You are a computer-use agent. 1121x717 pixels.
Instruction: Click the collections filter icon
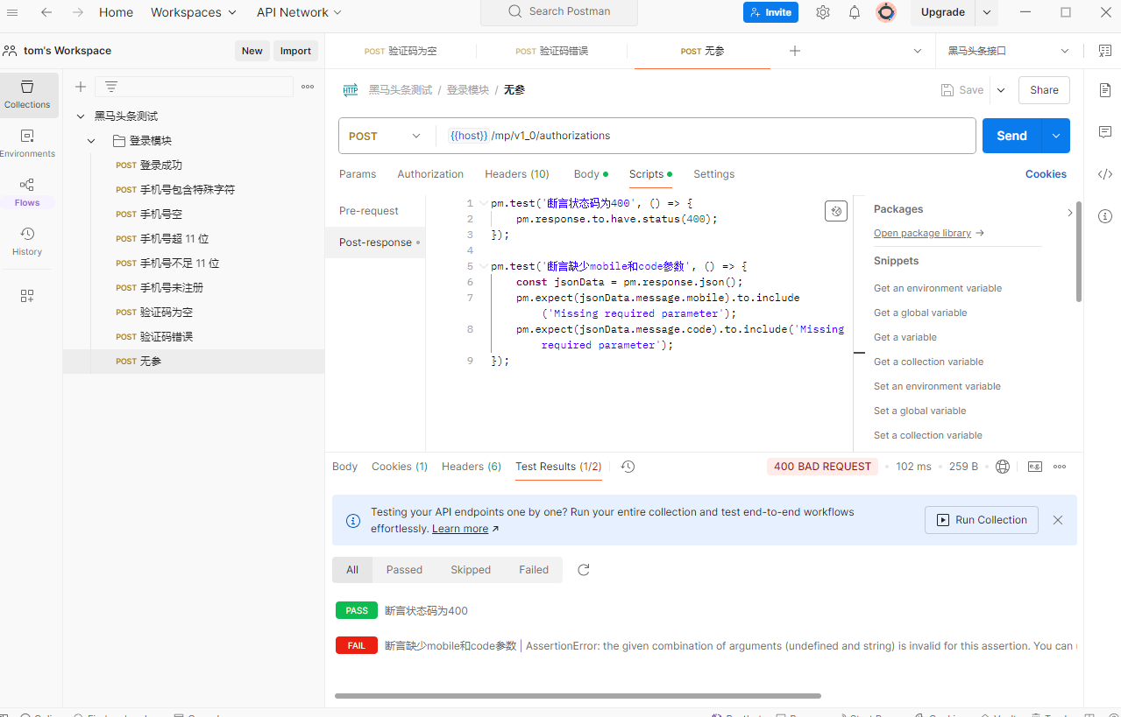(x=111, y=87)
